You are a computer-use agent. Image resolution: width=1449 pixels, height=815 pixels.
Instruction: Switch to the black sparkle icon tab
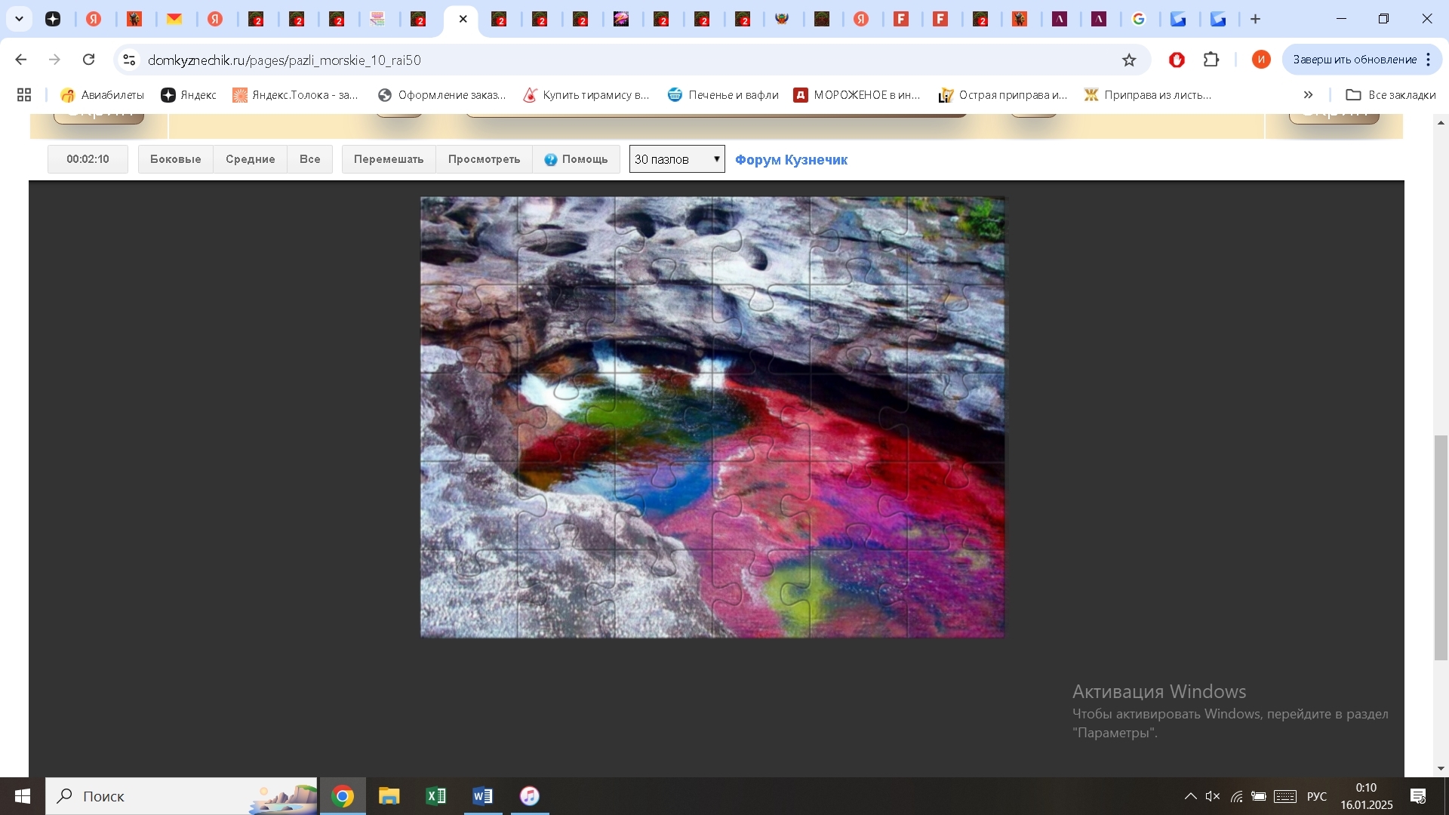pyautogui.click(x=53, y=19)
